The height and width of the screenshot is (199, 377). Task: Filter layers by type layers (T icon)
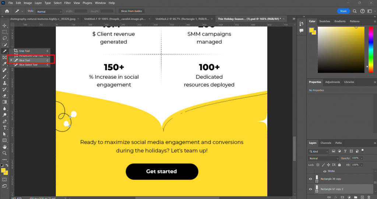345,151
